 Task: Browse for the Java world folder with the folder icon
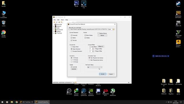(x=114, y=29)
